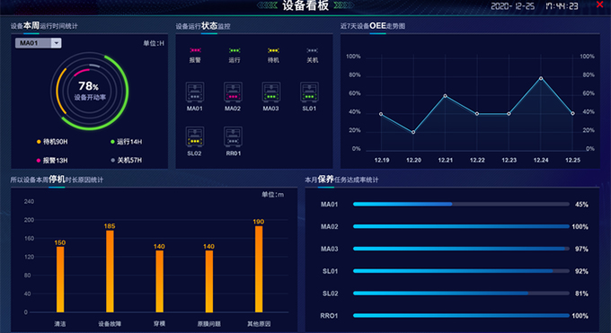Click the 设备看板 dashboard title

pos(305,5)
